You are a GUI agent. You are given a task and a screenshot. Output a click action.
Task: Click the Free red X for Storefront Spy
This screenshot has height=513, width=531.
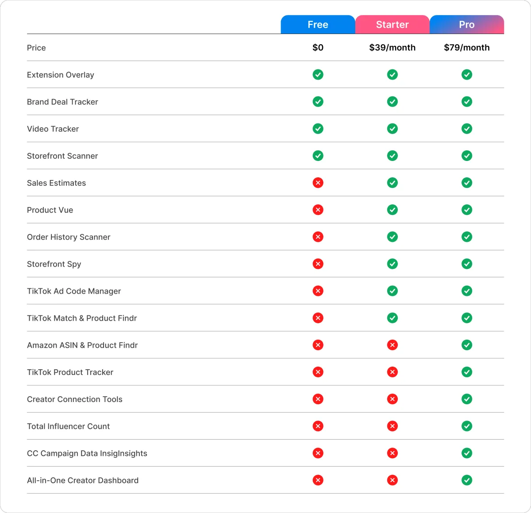(x=318, y=264)
